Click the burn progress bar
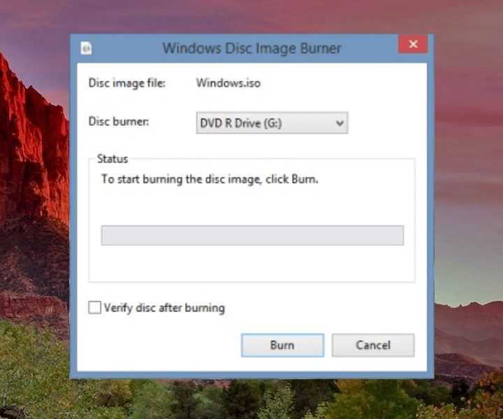The height and width of the screenshot is (419, 503). [252, 235]
